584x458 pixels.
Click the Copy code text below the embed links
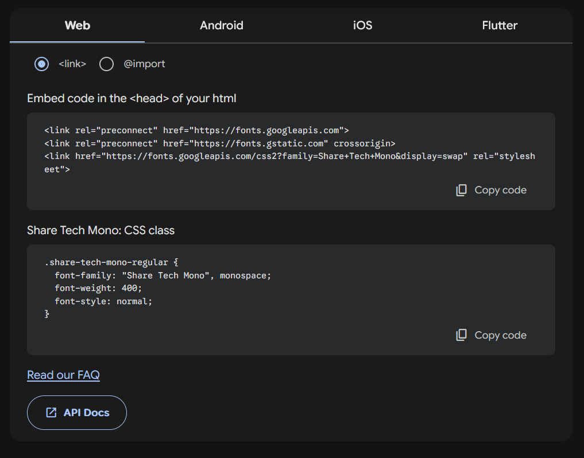tap(500, 191)
